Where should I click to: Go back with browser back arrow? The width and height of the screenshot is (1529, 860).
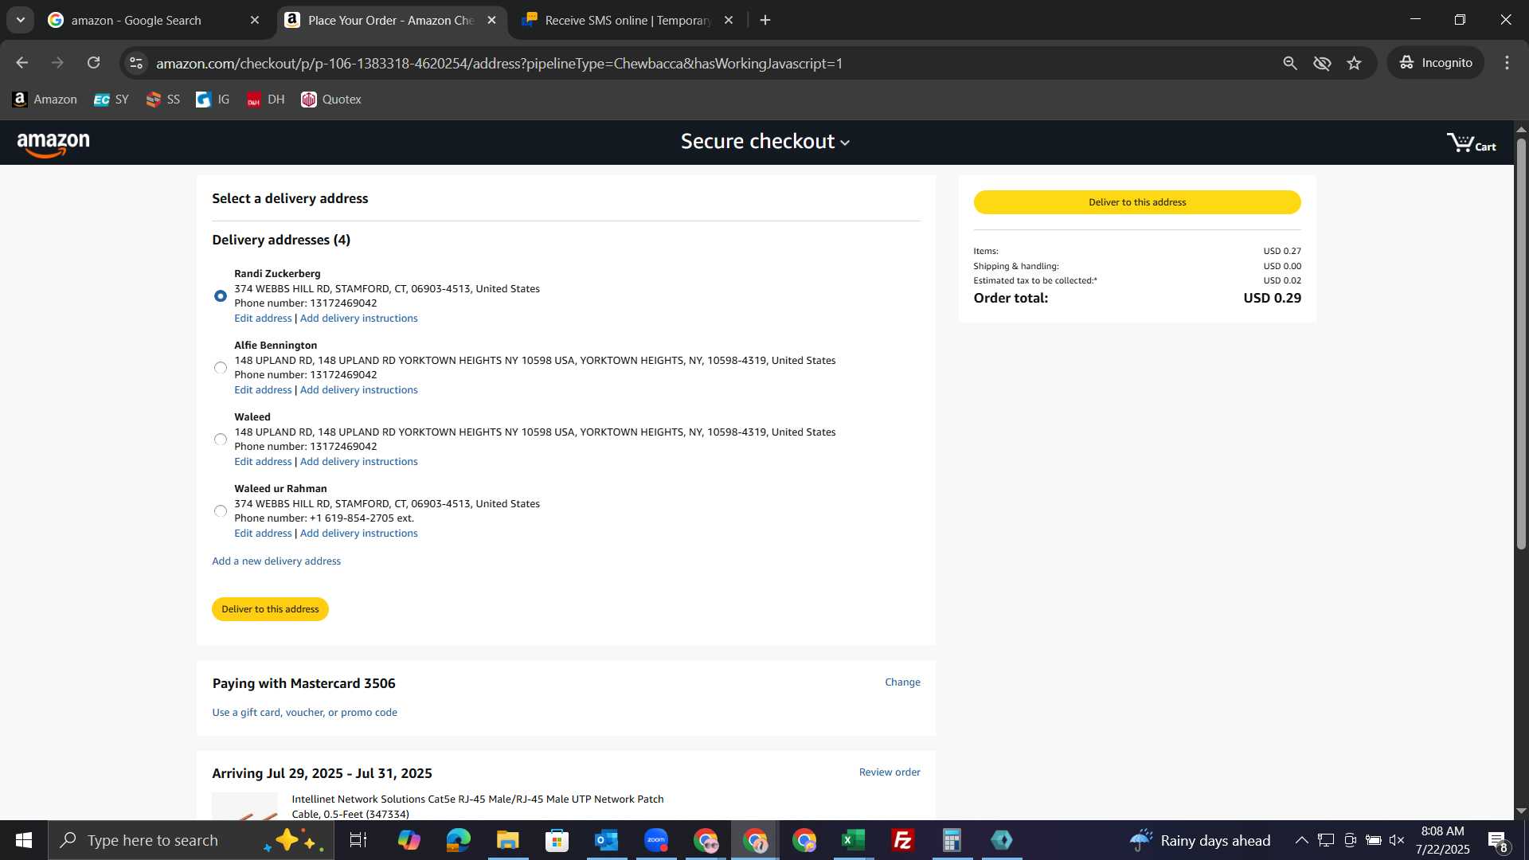tap(22, 63)
